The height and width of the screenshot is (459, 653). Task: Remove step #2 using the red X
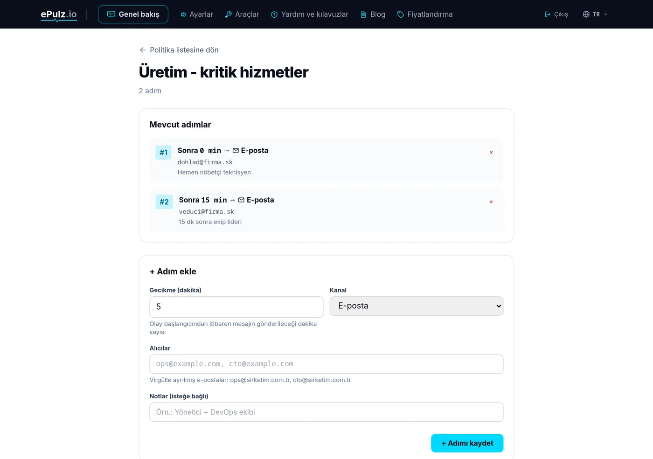point(491,202)
